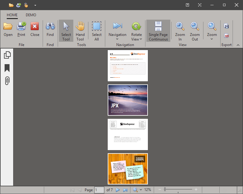
Task: Click the page number input field
Action: click(99, 190)
